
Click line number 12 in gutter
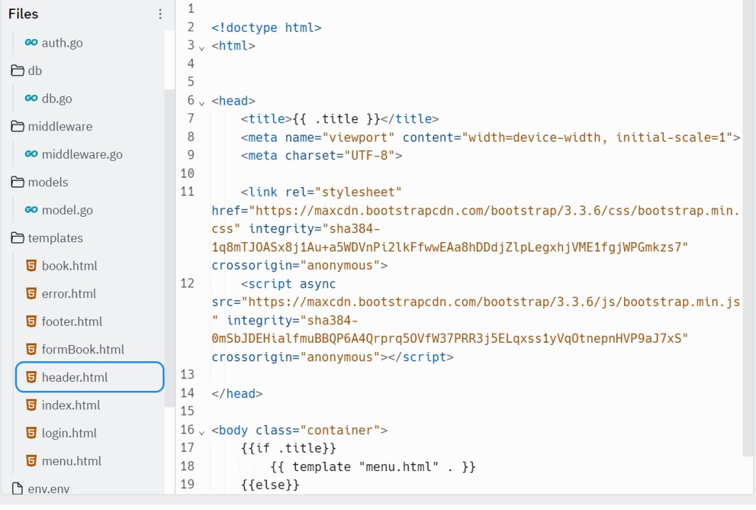coord(187,283)
